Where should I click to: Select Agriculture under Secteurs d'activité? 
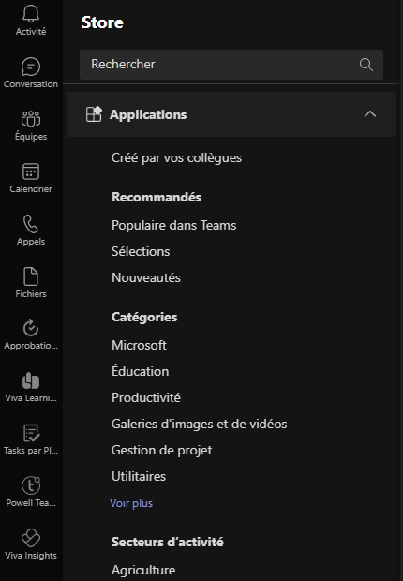pos(143,571)
